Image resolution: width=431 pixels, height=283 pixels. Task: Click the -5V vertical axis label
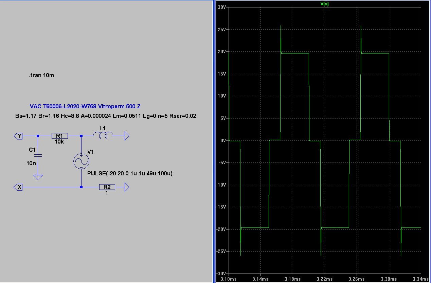tap(222, 162)
